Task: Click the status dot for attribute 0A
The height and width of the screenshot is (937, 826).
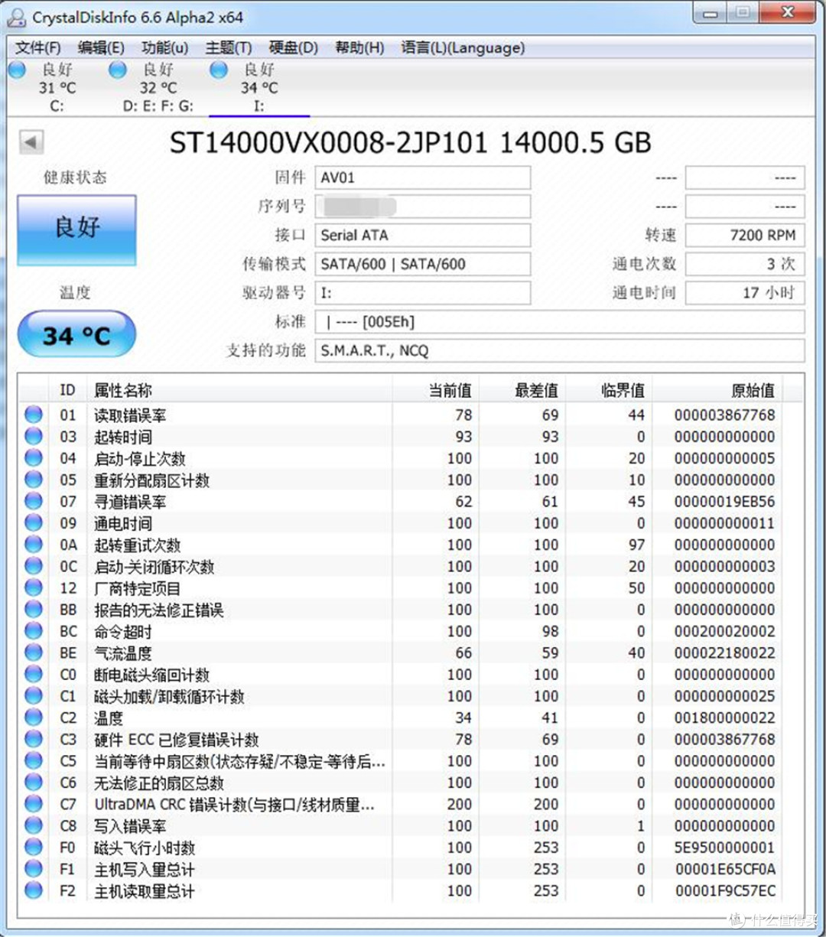Action: (x=34, y=544)
